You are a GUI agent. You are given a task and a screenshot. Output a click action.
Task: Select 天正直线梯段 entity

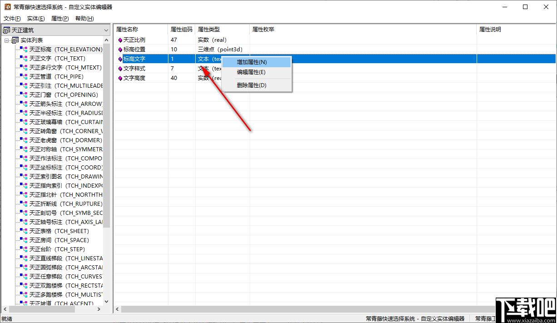pos(66,258)
